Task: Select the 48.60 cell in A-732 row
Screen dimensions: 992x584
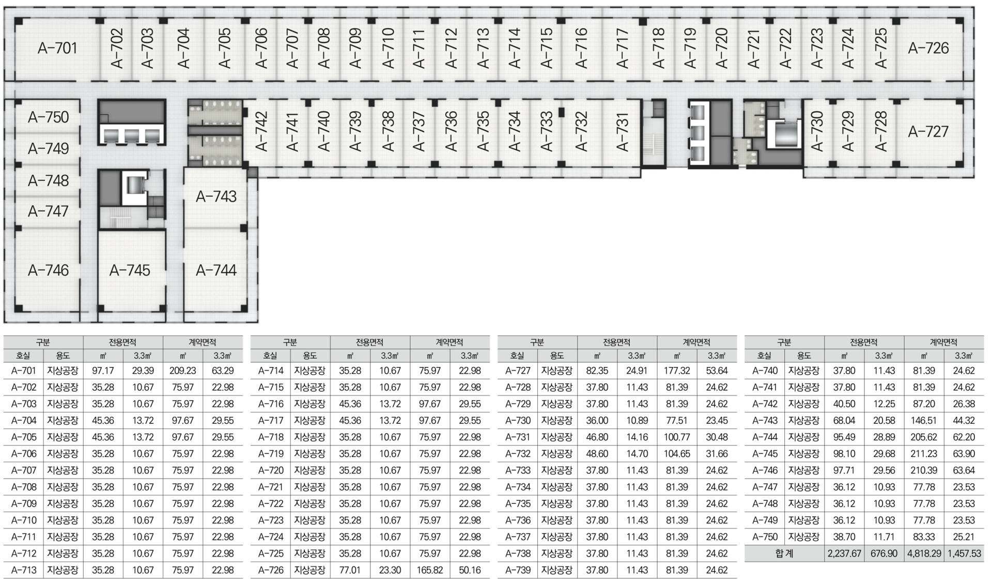Action: [x=597, y=454]
